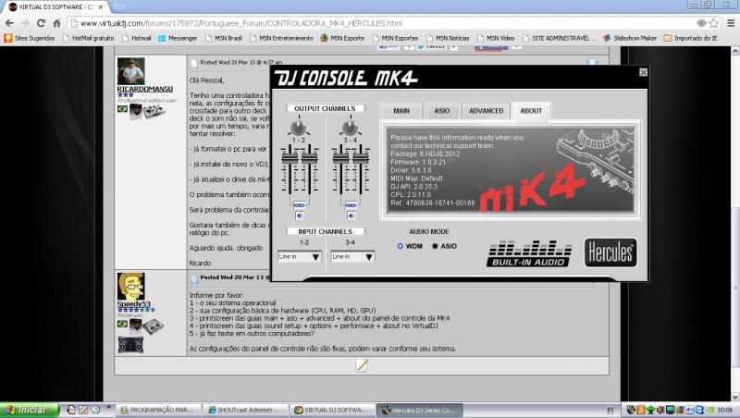Open the Iniciar start menu

30,410
